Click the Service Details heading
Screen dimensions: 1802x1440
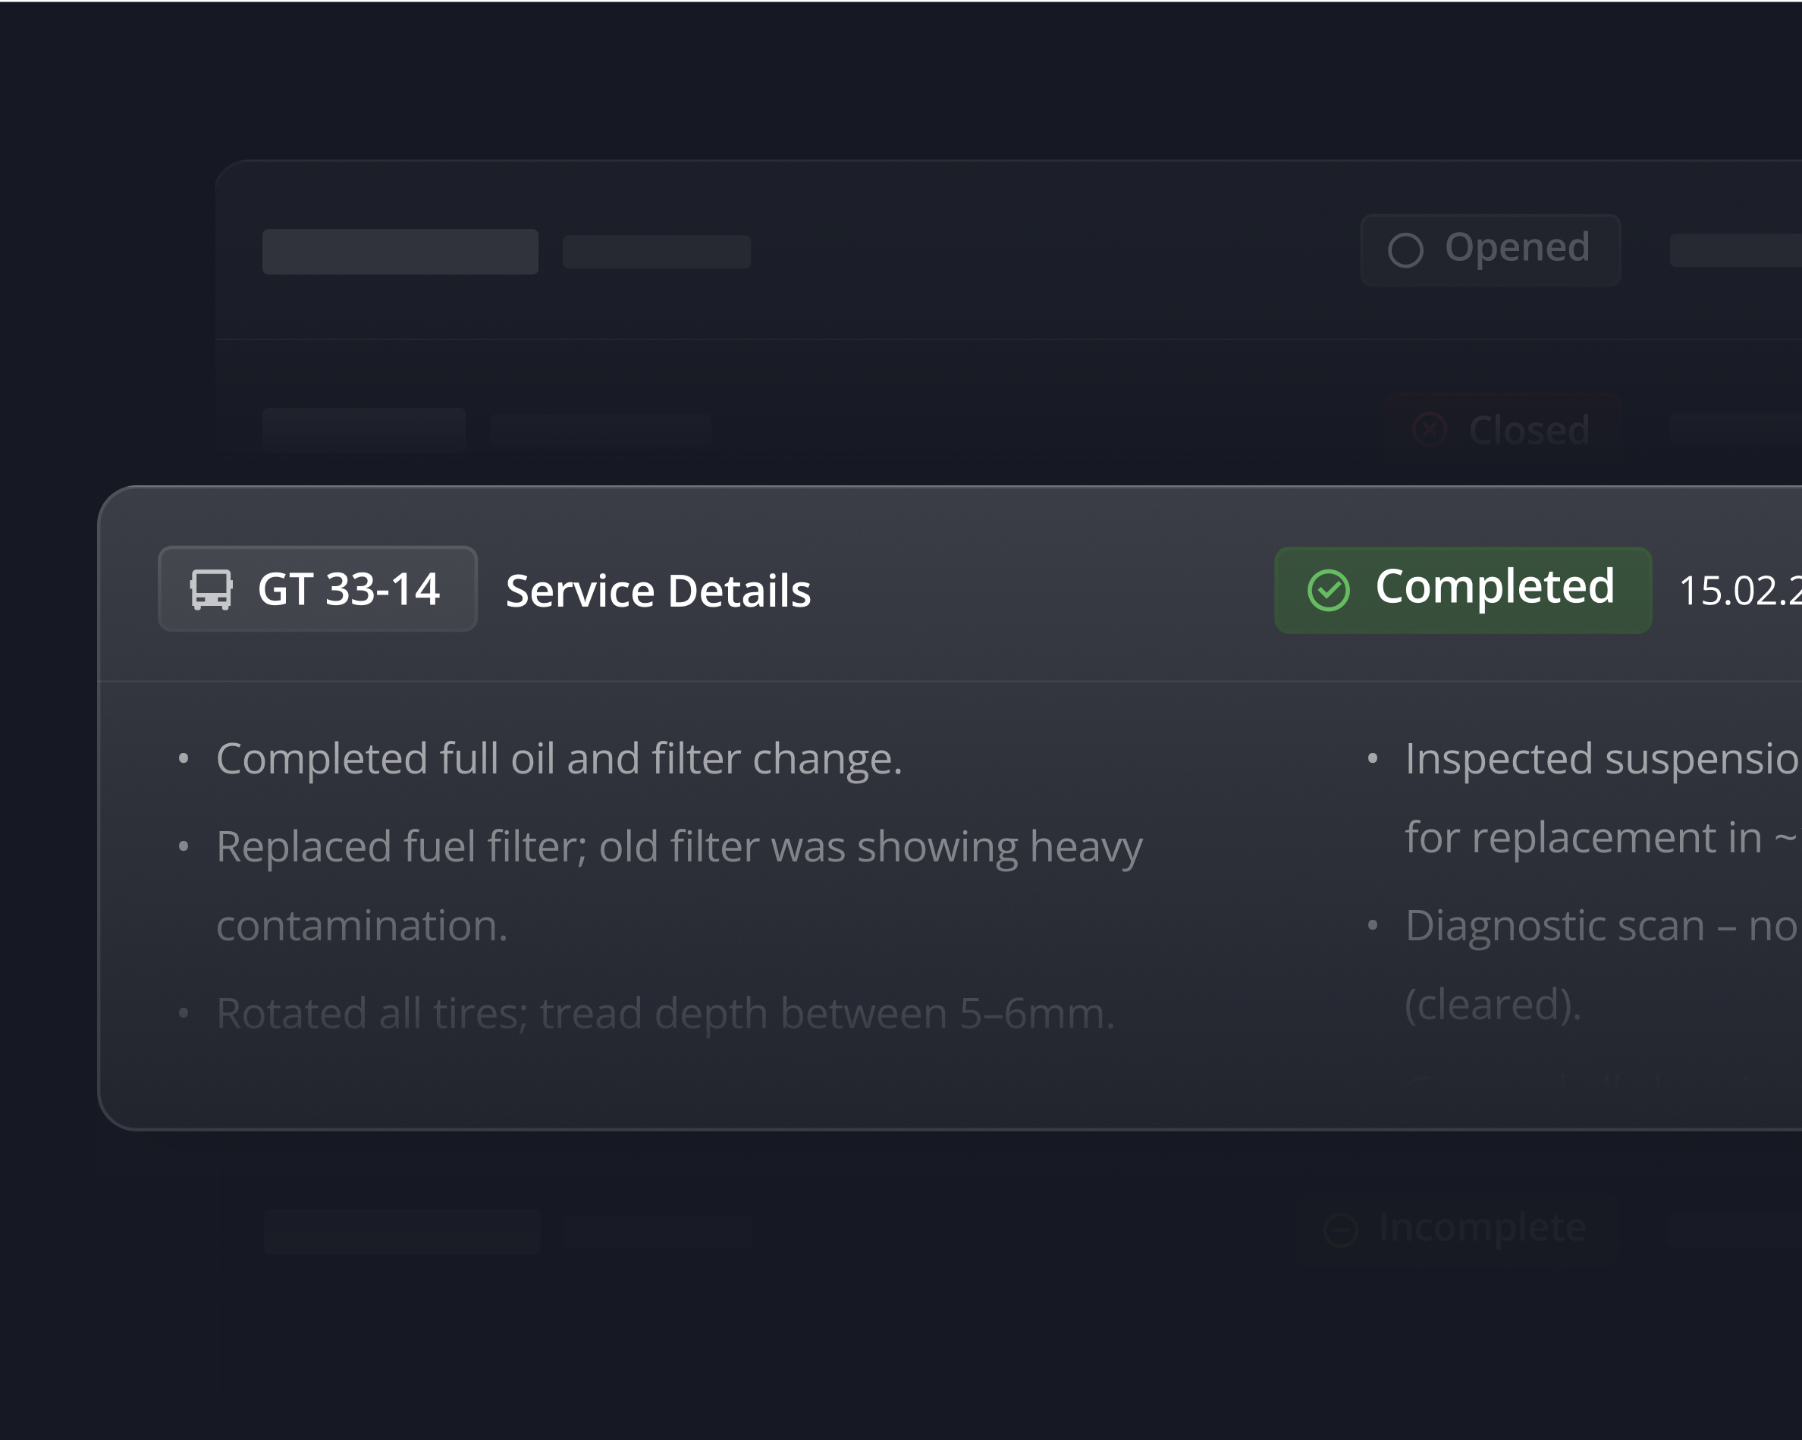pyautogui.click(x=658, y=591)
